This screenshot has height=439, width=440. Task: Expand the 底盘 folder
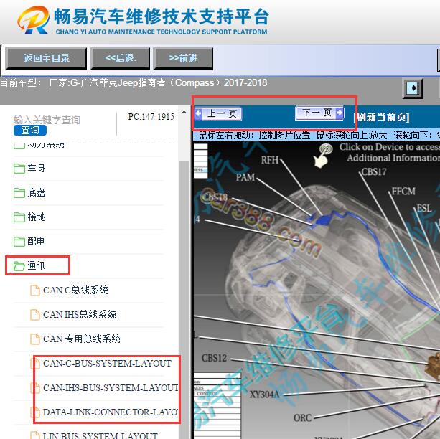click(x=37, y=193)
